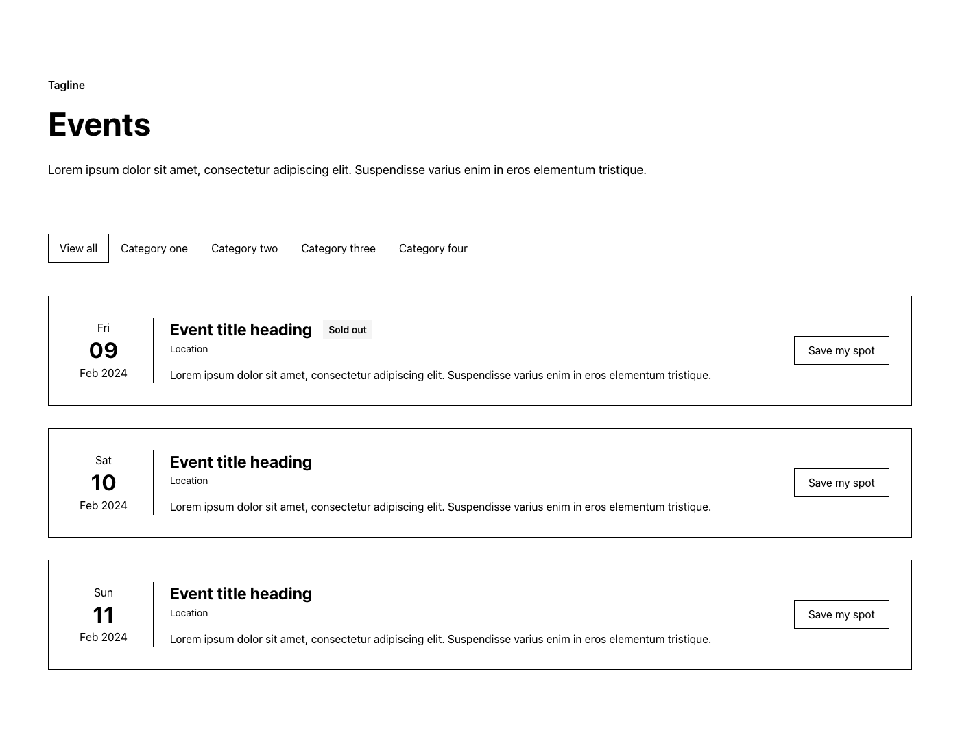Click the Sat 10 Feb 2024 date block
The height and width of the screenshot is (746, 960).
pyautogui.click(x=104, y=483)
